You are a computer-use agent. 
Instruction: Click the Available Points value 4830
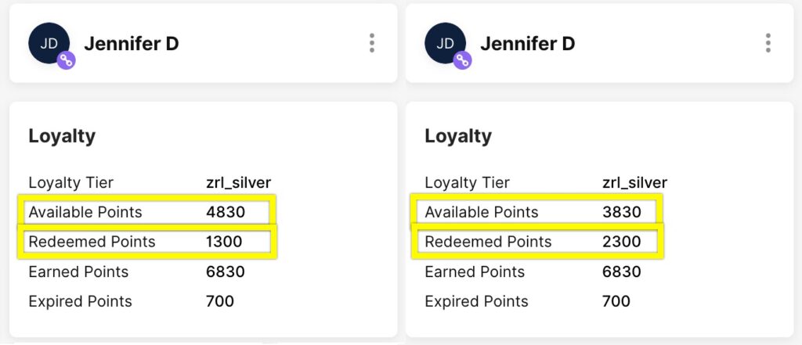[226, 212]
